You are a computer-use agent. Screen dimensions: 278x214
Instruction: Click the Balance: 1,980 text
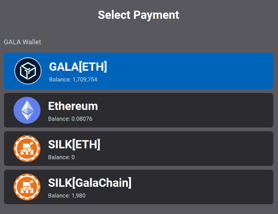(x=67, y=196)
